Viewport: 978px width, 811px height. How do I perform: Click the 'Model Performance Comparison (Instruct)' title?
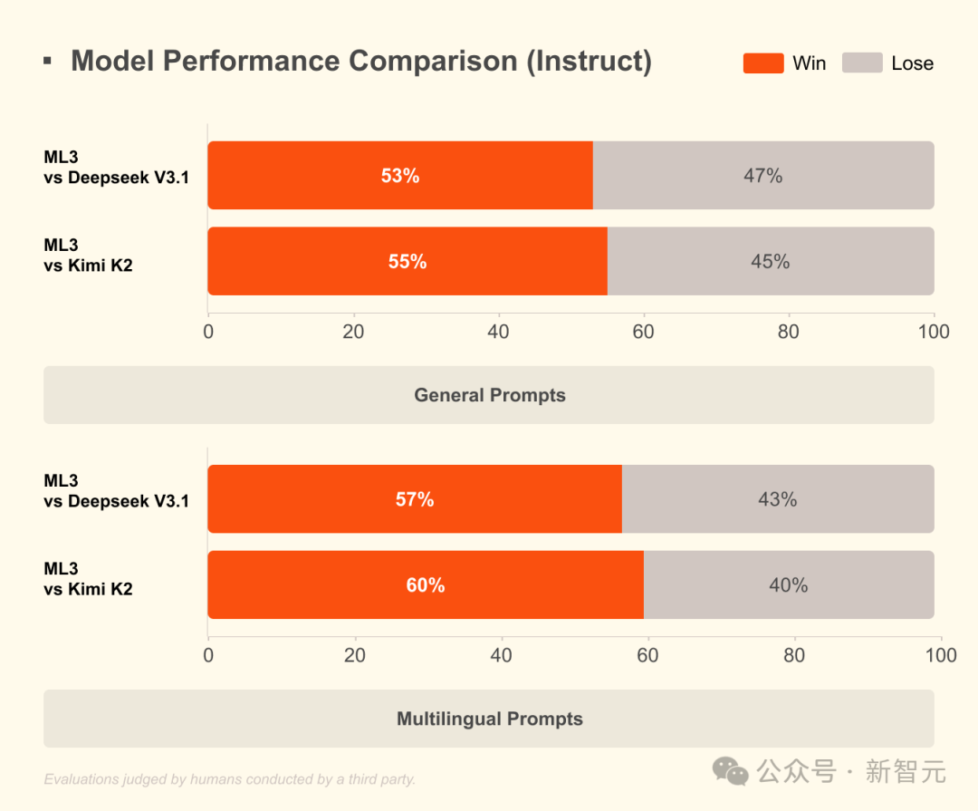pyautogui.click(x=360, y=62)
